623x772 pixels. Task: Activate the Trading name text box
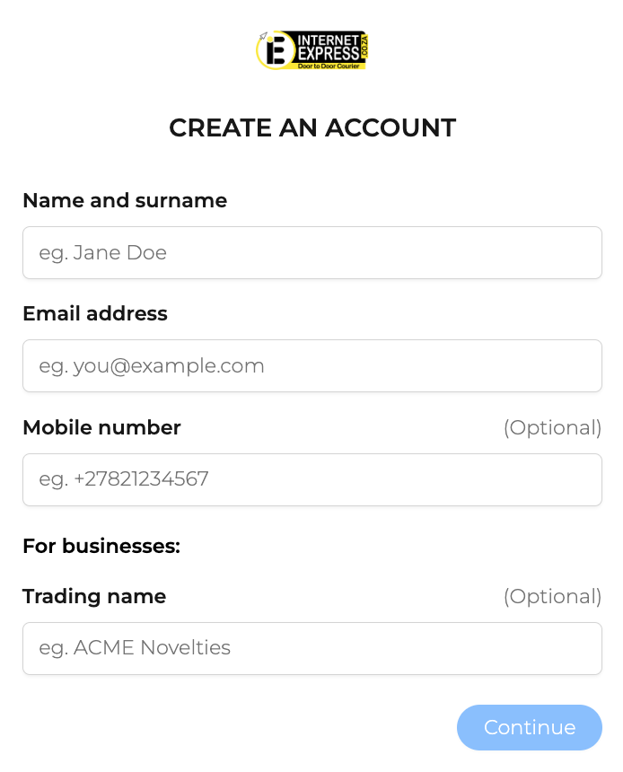point(312,648)
